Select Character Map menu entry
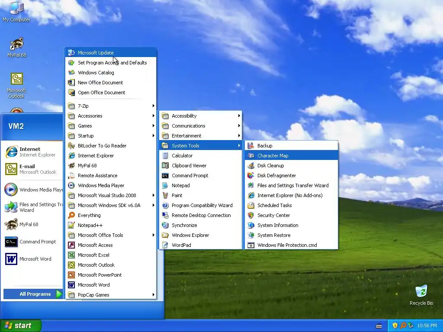This screenshot has height=332, width=443. coord(291,156)
